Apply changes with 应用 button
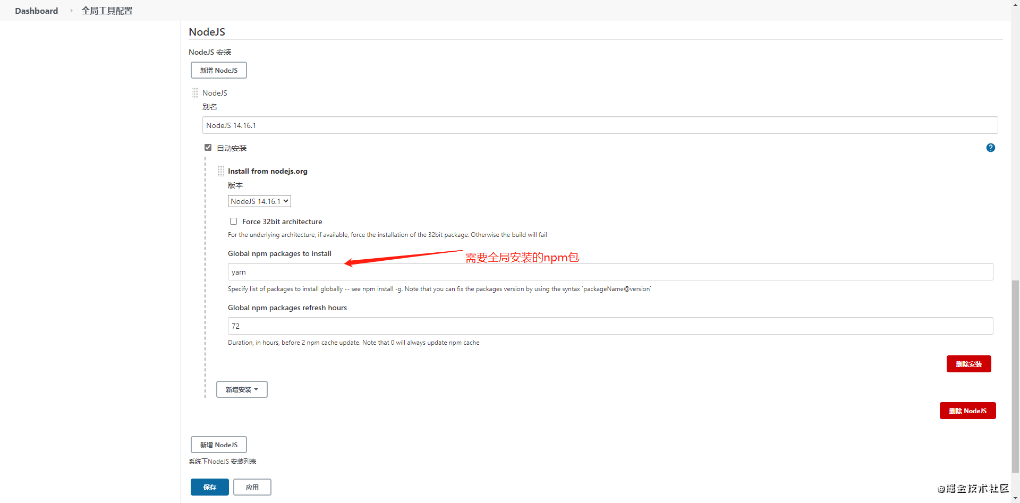The image size is (1020, 503). point(252,487)
